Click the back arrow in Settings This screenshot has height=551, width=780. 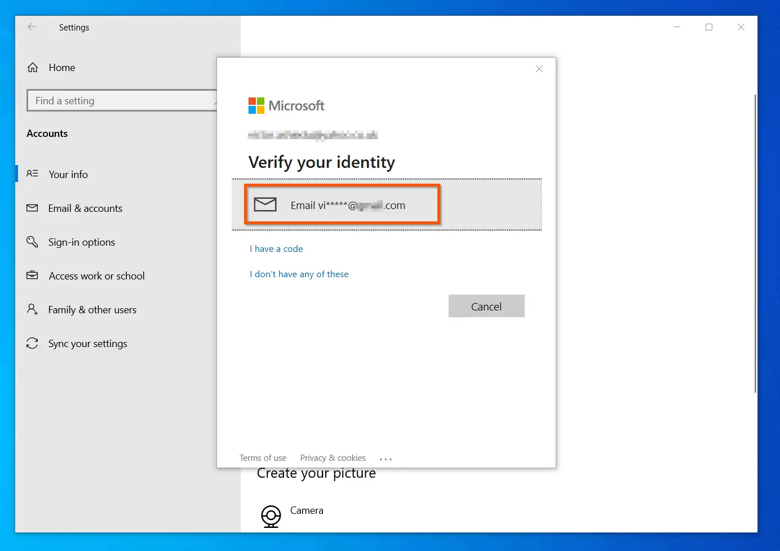[32, 27]
